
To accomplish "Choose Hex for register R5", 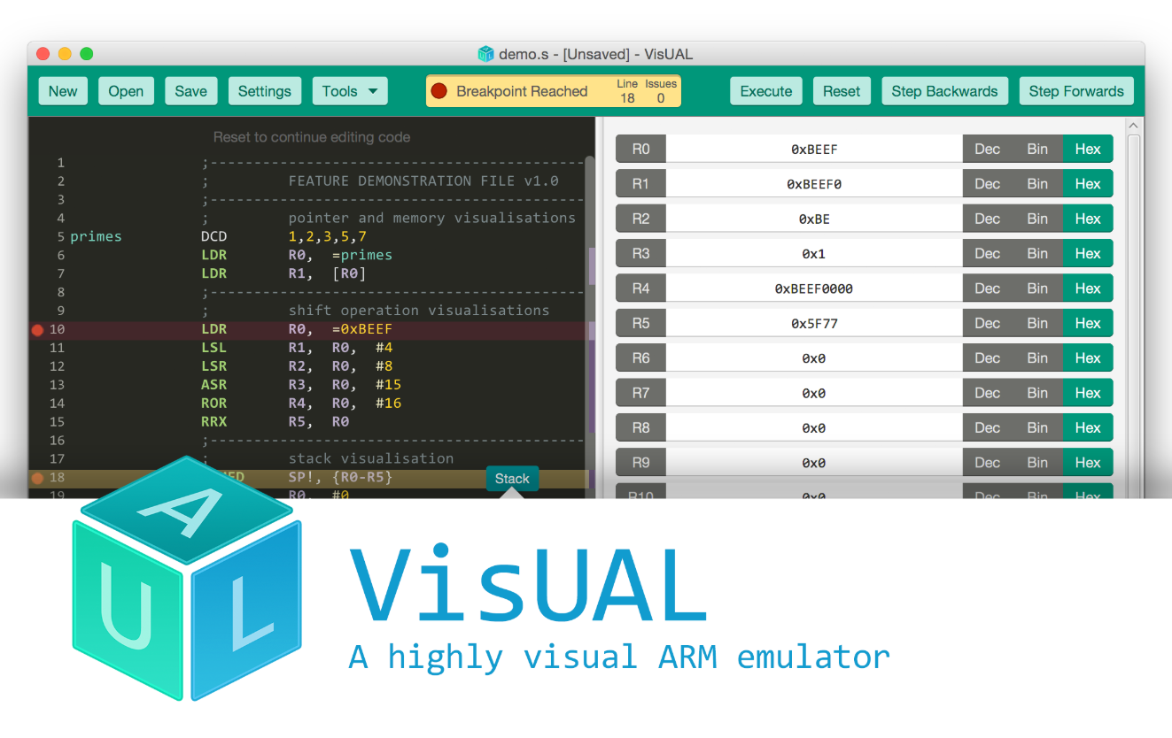I will [1088, 323].
